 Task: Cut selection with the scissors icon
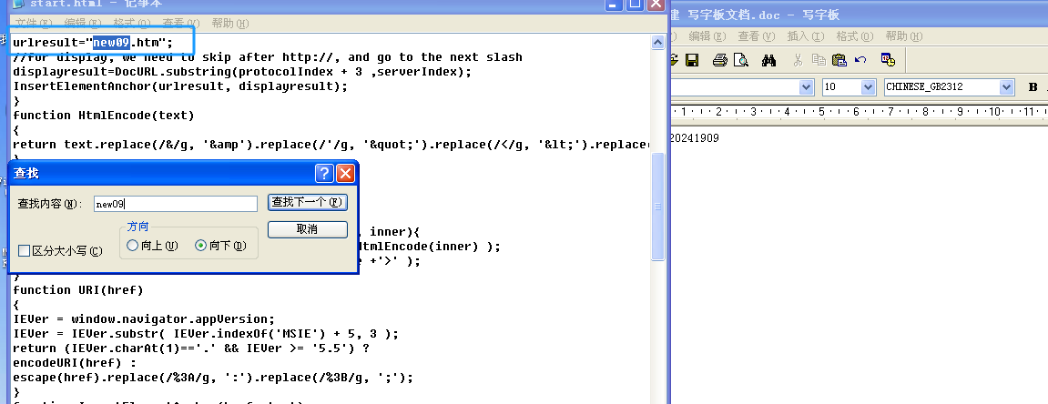coord(798,61)
